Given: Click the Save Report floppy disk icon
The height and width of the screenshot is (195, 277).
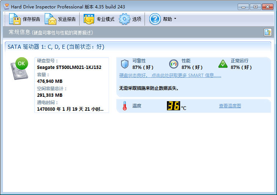Looking at the screenshot, I should (15, 19).
